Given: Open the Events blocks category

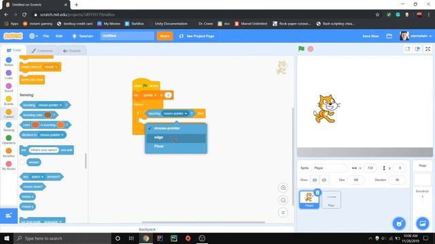Looking at the screenshot, I should 9,100.
